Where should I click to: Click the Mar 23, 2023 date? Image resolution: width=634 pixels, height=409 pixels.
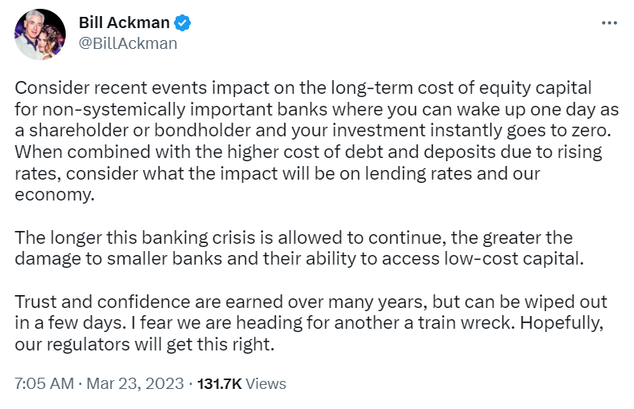point(135,383)
